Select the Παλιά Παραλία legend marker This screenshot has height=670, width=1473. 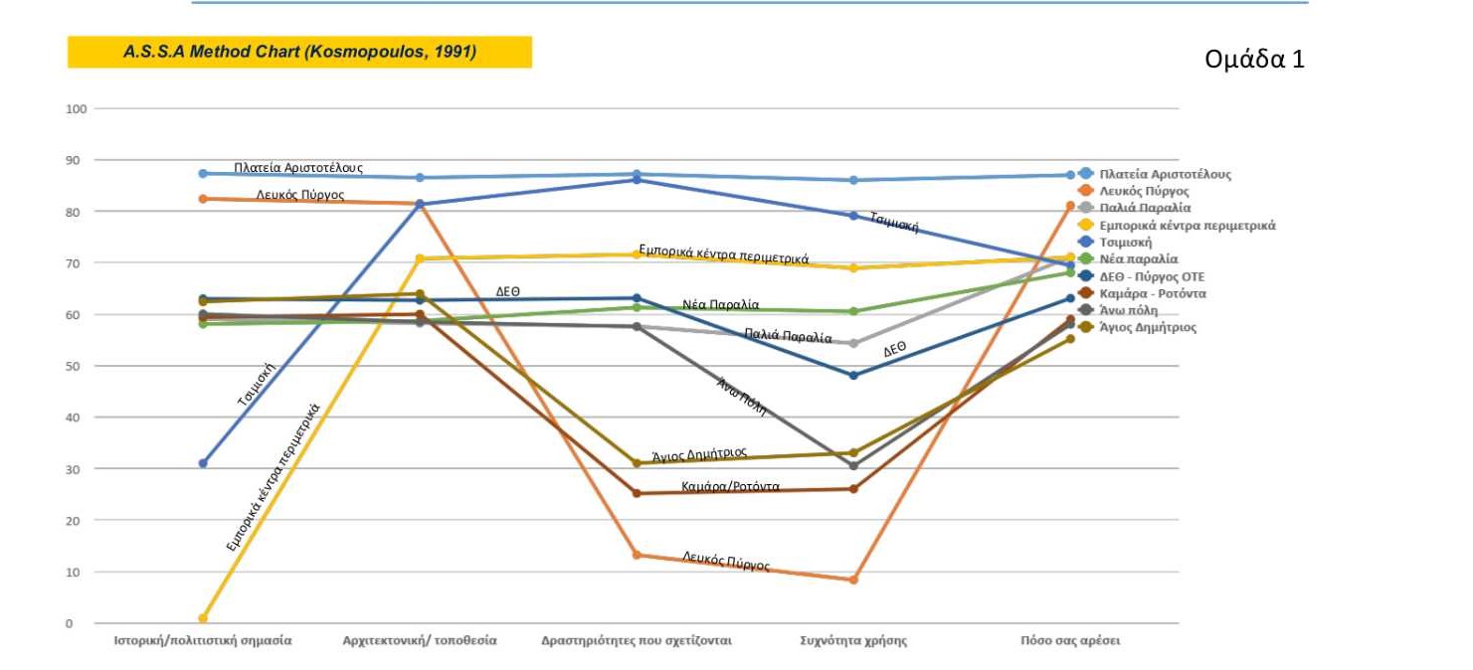[x=1085, y=209]
